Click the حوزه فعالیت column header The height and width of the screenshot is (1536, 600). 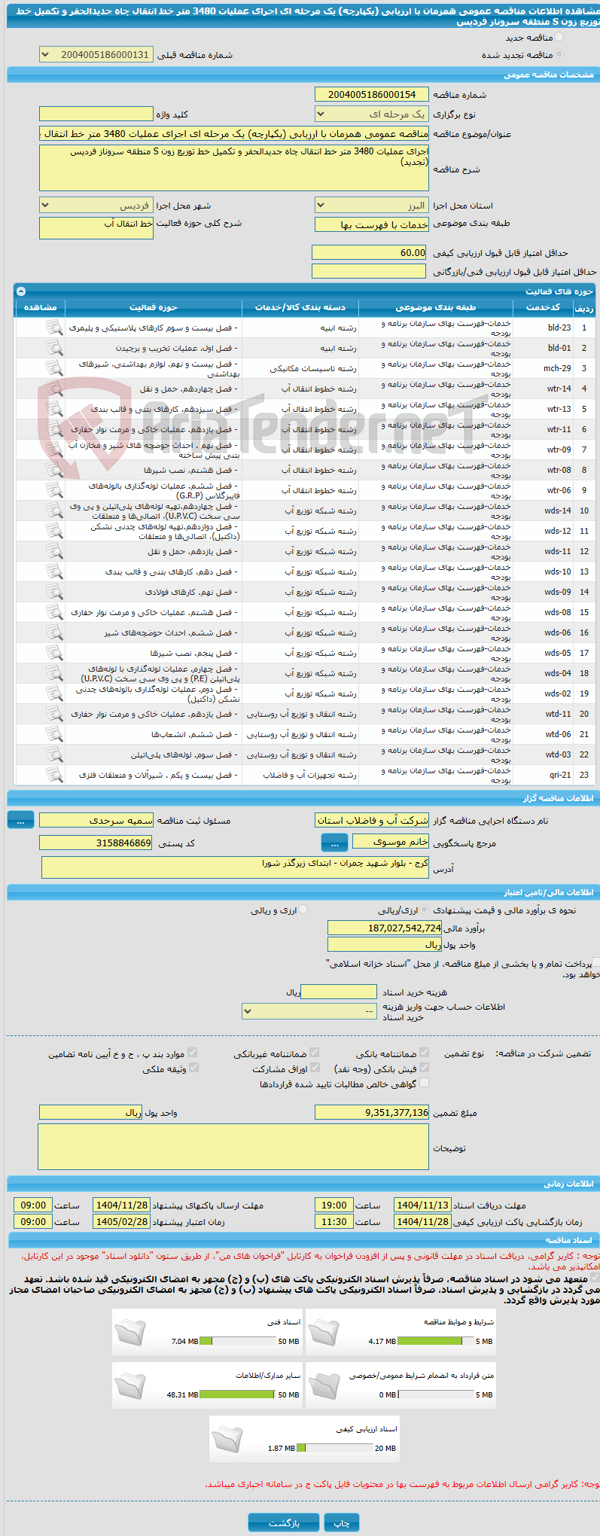tap(154, 307)
